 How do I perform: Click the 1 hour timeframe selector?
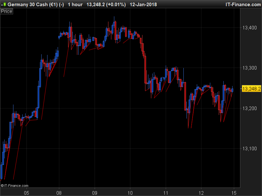point(75,4)
